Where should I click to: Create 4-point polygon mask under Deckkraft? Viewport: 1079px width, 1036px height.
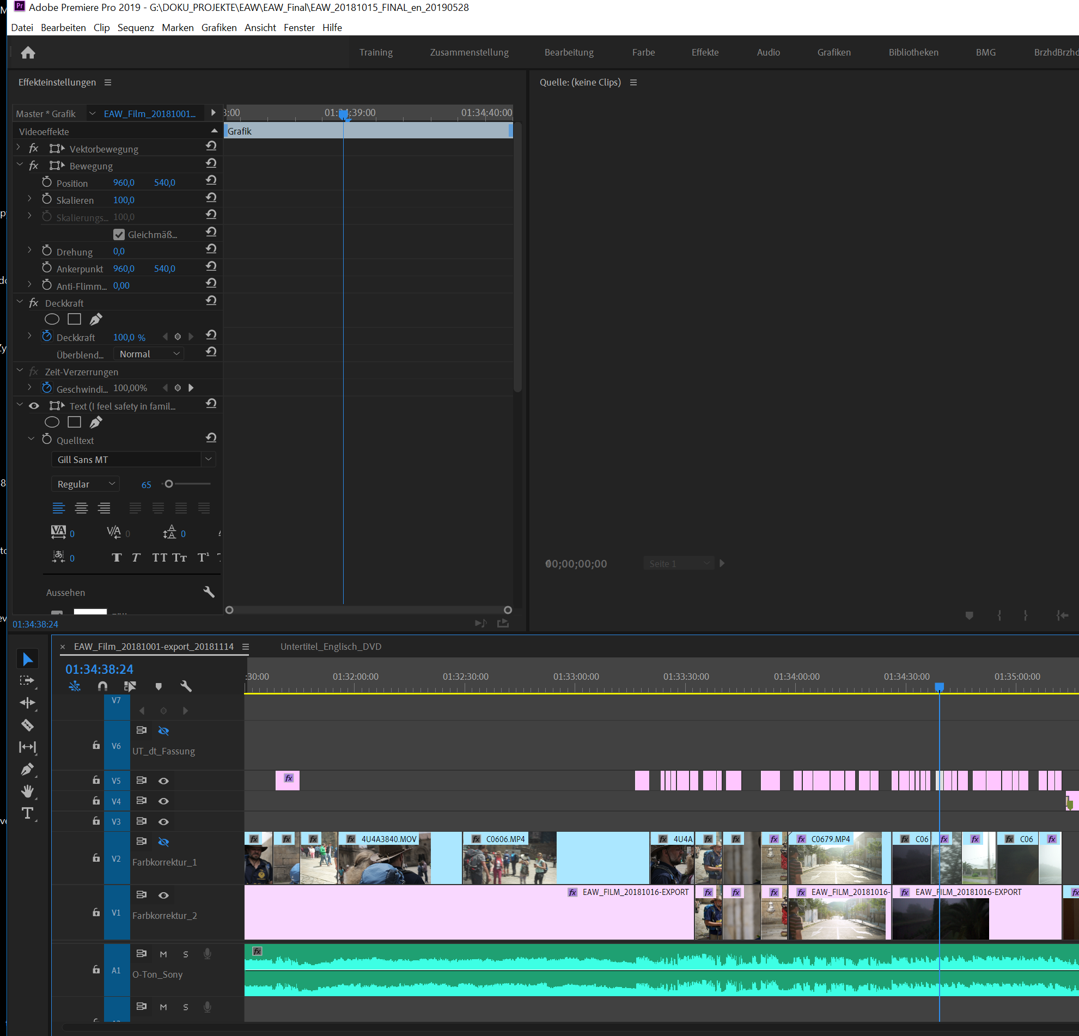74,319
